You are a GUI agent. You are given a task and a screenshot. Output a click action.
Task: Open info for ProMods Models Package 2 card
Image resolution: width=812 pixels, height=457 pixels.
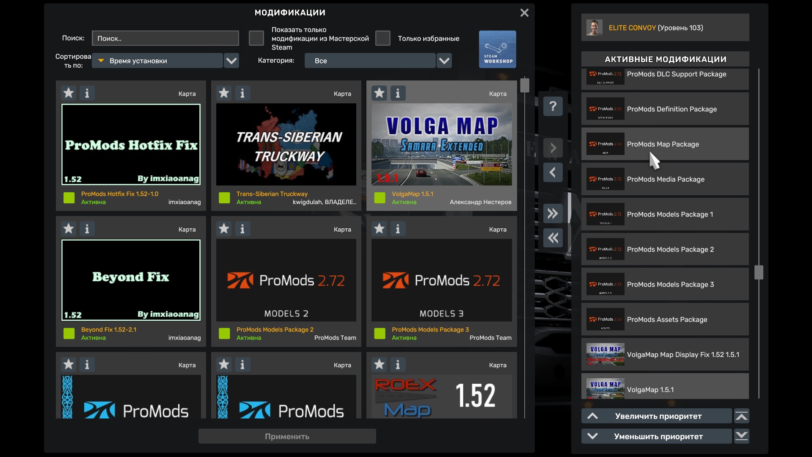click(x=242, y=229)
